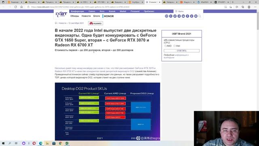Go back with browser back arrow
The image size is (259, 146).
coord(4,7)
